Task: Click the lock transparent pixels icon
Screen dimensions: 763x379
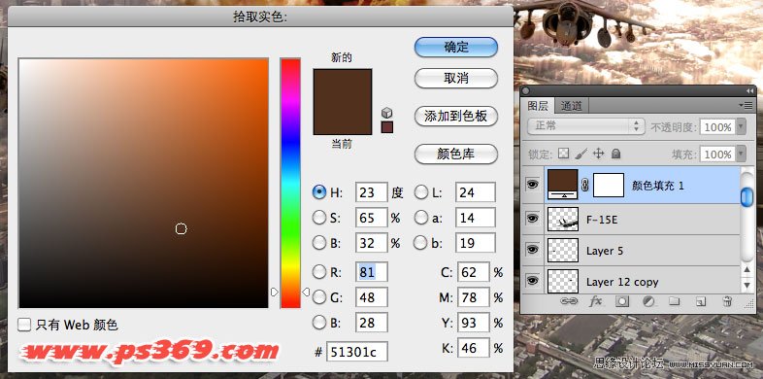Action: 563,154
